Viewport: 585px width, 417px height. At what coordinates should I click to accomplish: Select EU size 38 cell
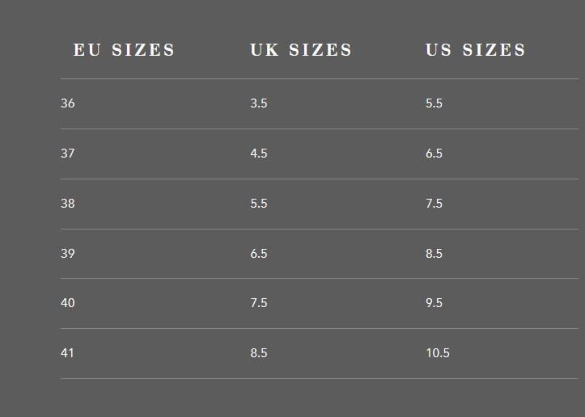pyautogui.click(x=67, y=203)
